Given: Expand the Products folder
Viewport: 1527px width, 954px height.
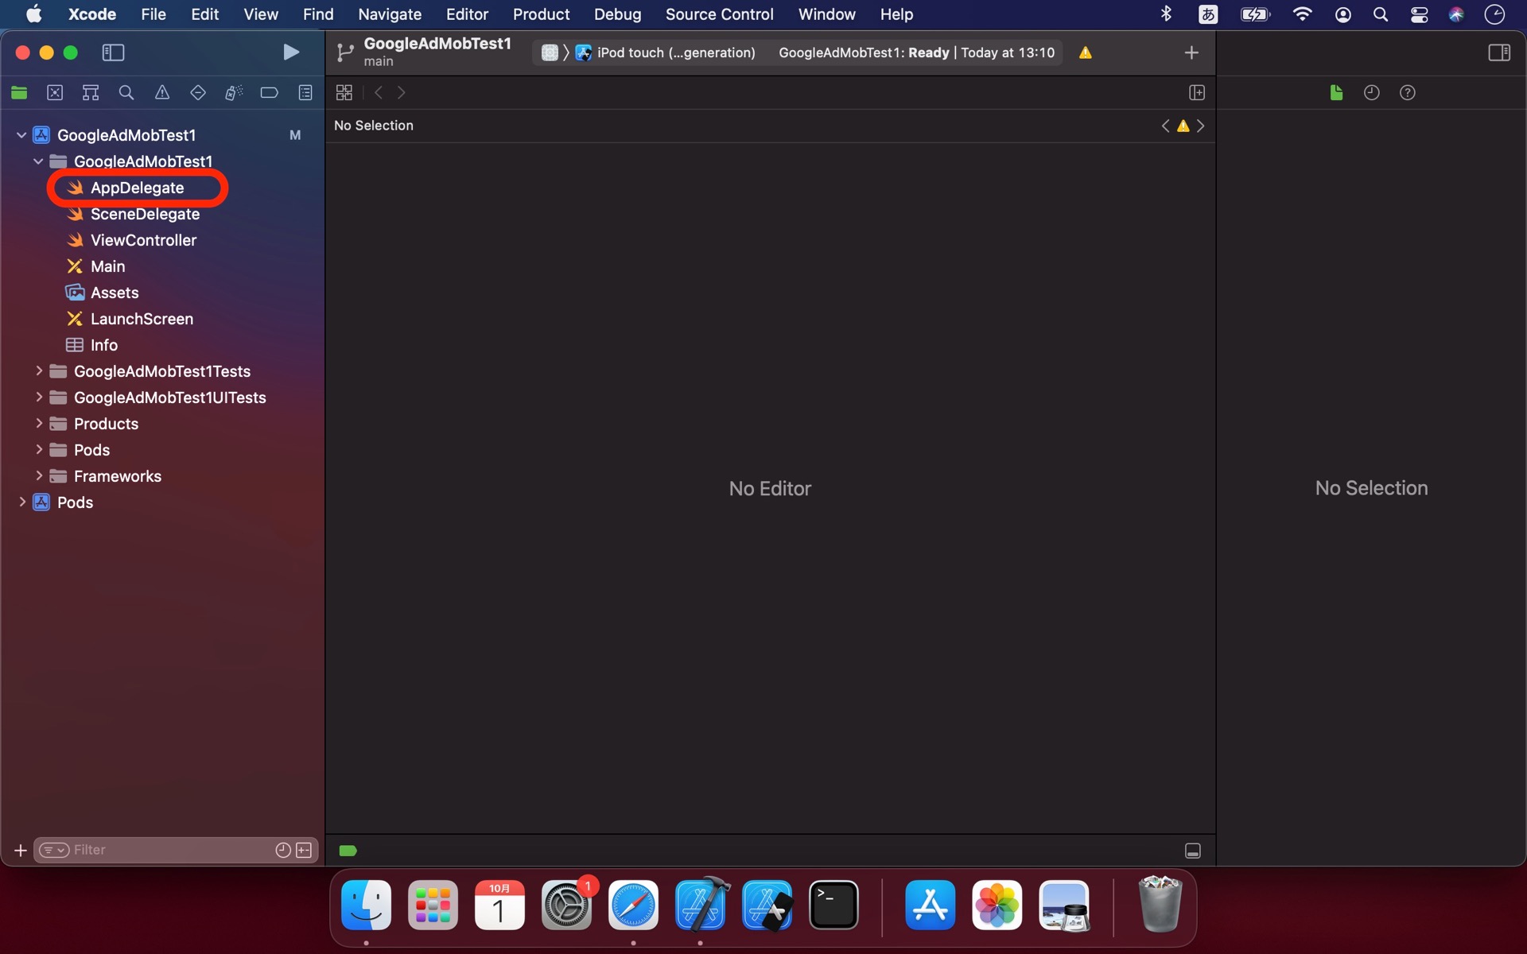Looking at the screenshot, I should click(38, 424).
